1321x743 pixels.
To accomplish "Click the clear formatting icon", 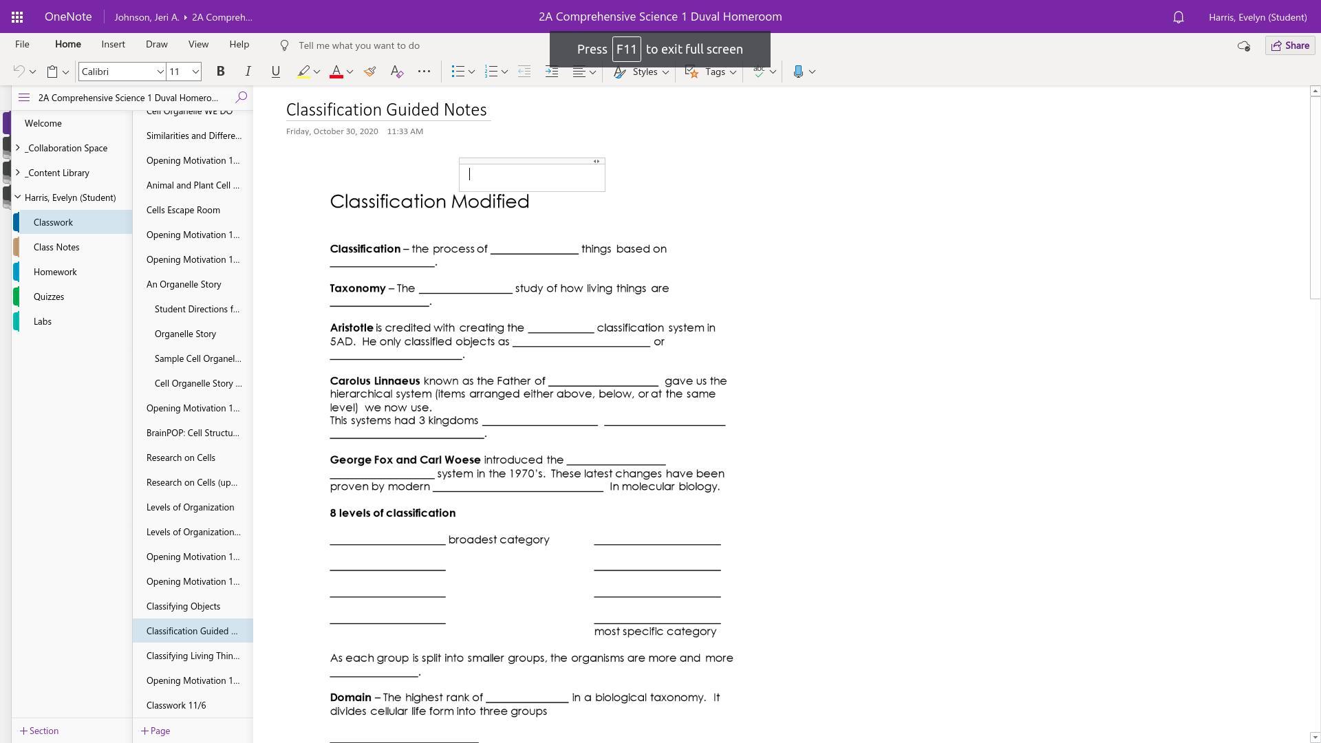I will 396,72.
